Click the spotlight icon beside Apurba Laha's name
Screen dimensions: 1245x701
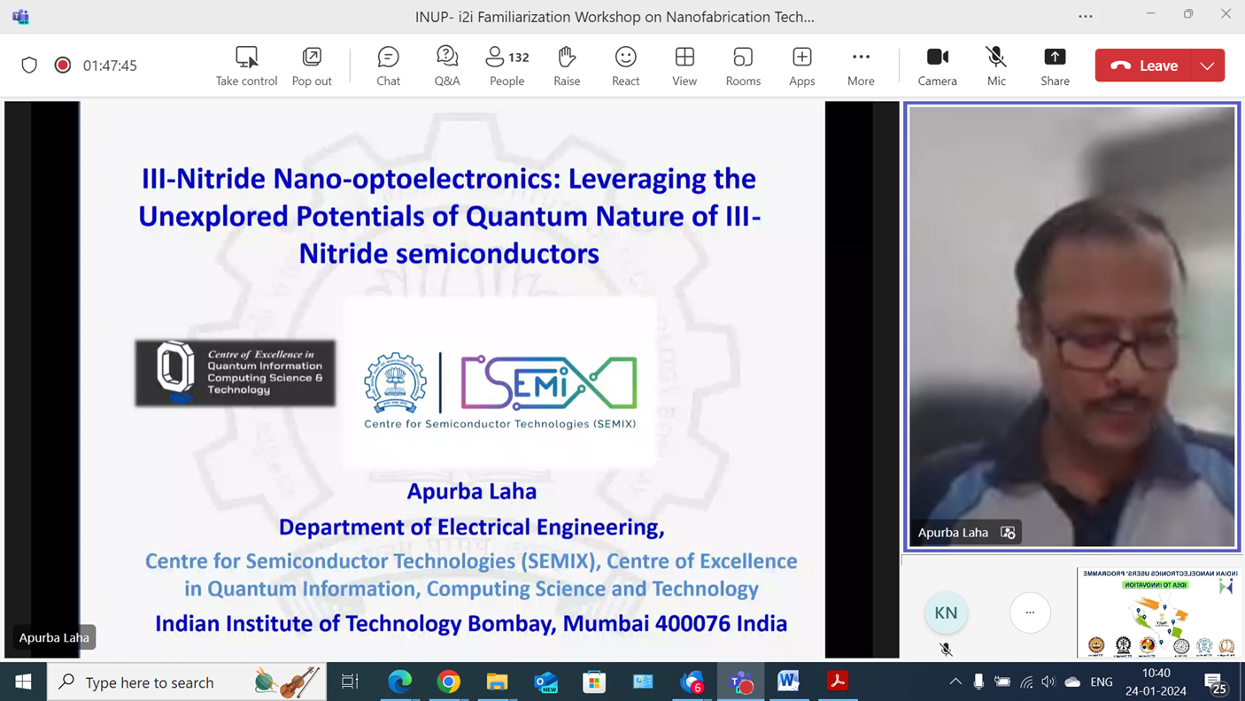tap(1008, 532)
